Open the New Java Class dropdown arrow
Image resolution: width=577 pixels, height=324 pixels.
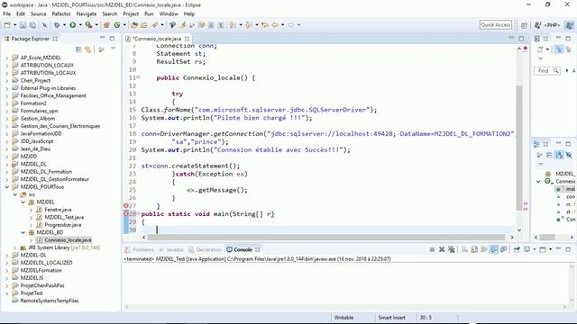(x=124, y=25)
